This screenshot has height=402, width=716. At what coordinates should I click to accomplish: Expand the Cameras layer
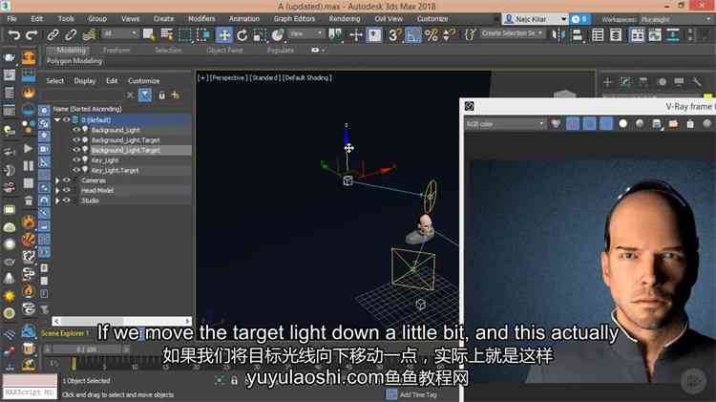click(57, 180)
